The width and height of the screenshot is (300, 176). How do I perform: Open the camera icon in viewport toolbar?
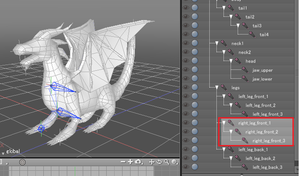(138, 162)
